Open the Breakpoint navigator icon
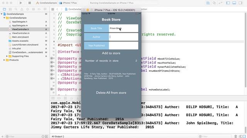Viewport: 247px width, 138px height. click(39, 9)
